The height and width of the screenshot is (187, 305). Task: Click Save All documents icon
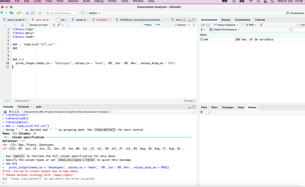pyautogui.click(x=33, y=13)
